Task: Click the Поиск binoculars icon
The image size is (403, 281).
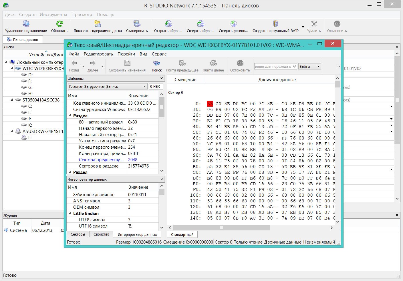Action: (x=157, y=63)
